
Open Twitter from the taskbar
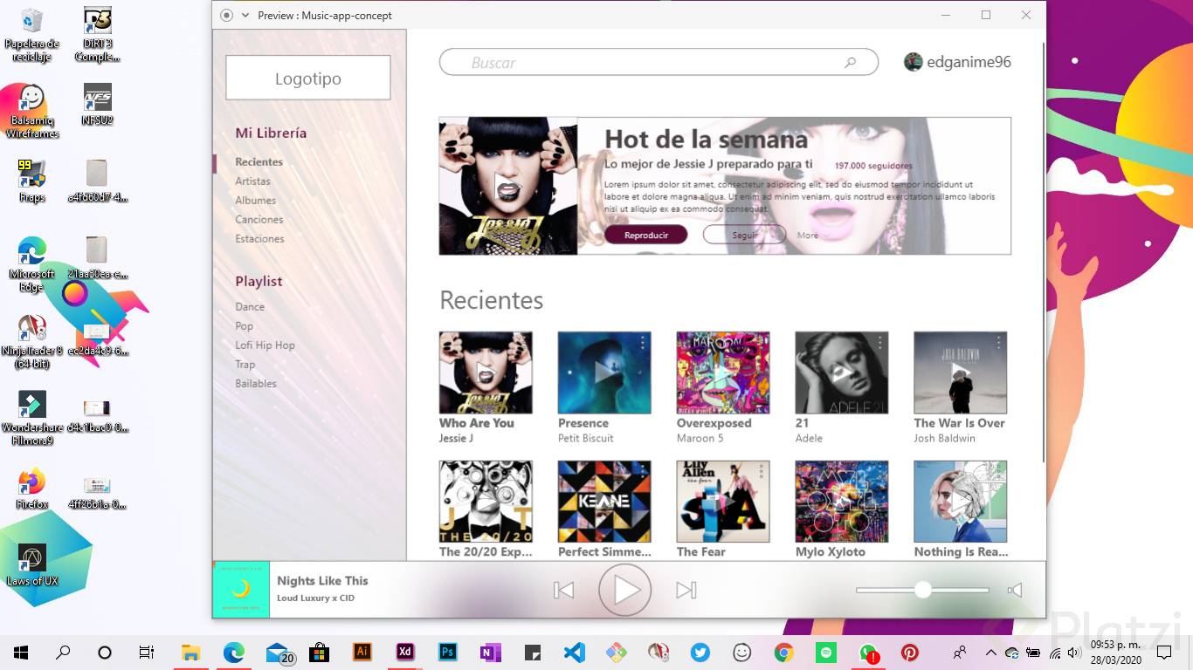700,652
